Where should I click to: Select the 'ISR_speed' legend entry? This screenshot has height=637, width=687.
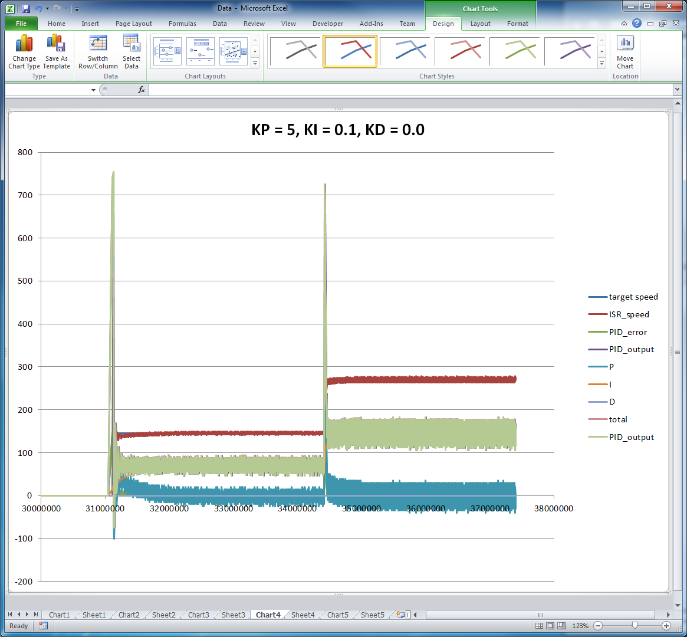619,314
